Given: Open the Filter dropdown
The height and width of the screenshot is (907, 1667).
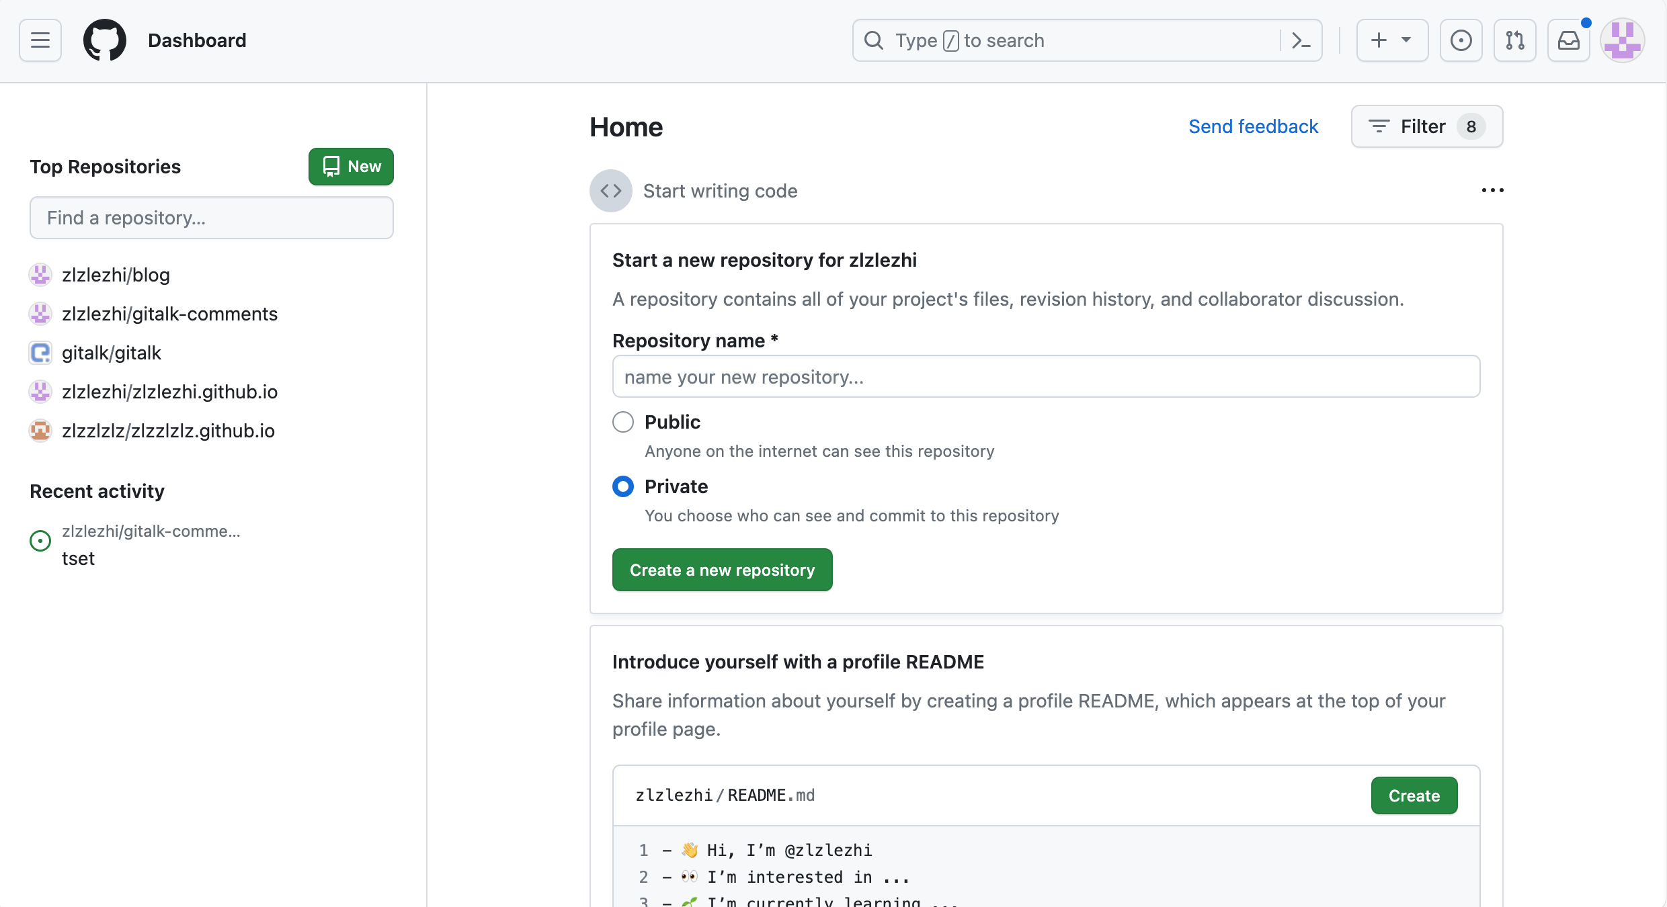Looking at the screenshot, I should 1426,126.
